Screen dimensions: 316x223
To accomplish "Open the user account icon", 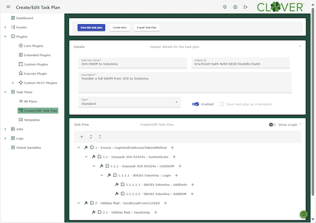I will click(235, 7).
